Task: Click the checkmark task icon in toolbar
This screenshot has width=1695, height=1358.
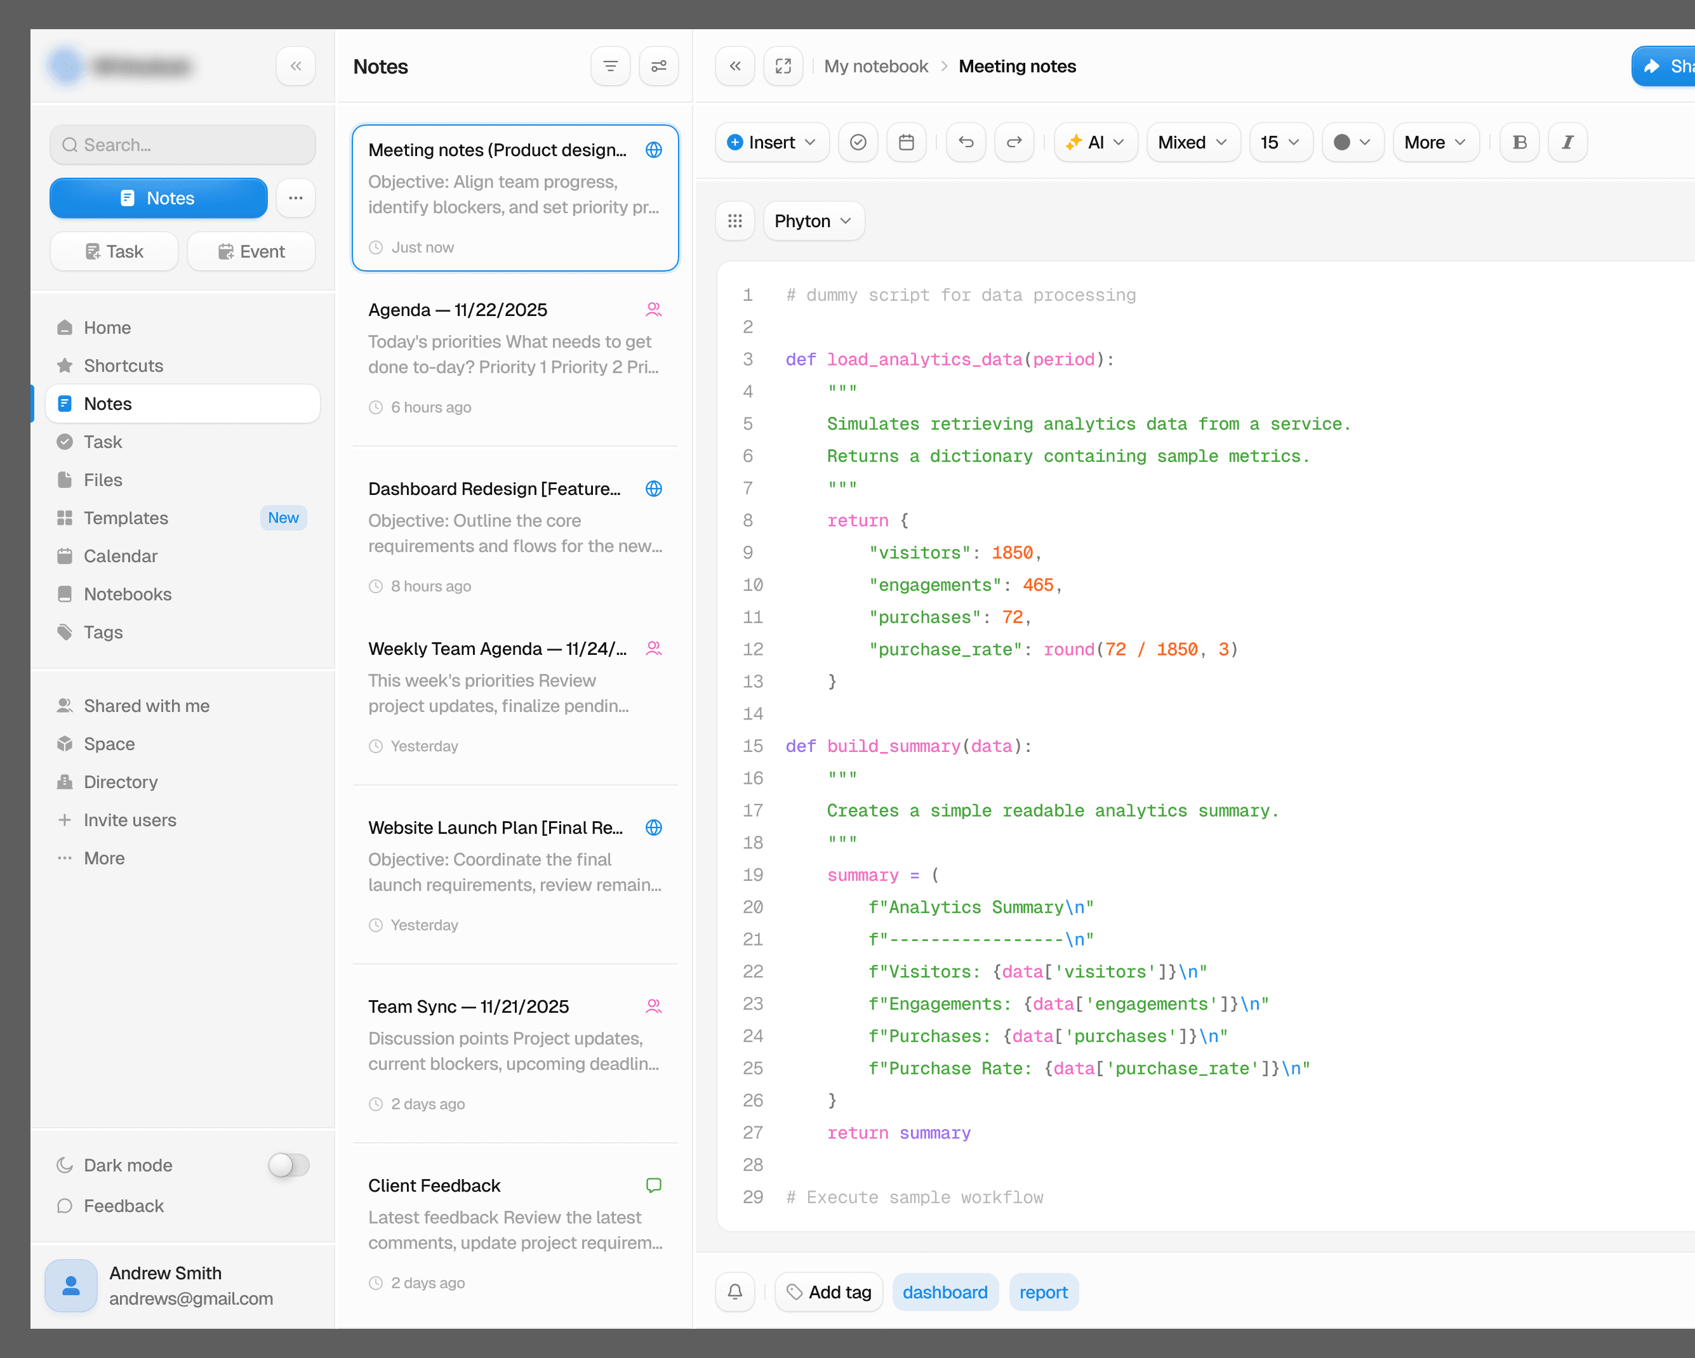Action: 858,142
